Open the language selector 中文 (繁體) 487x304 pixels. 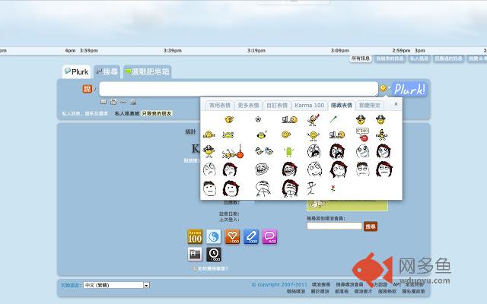pos(116,285)
